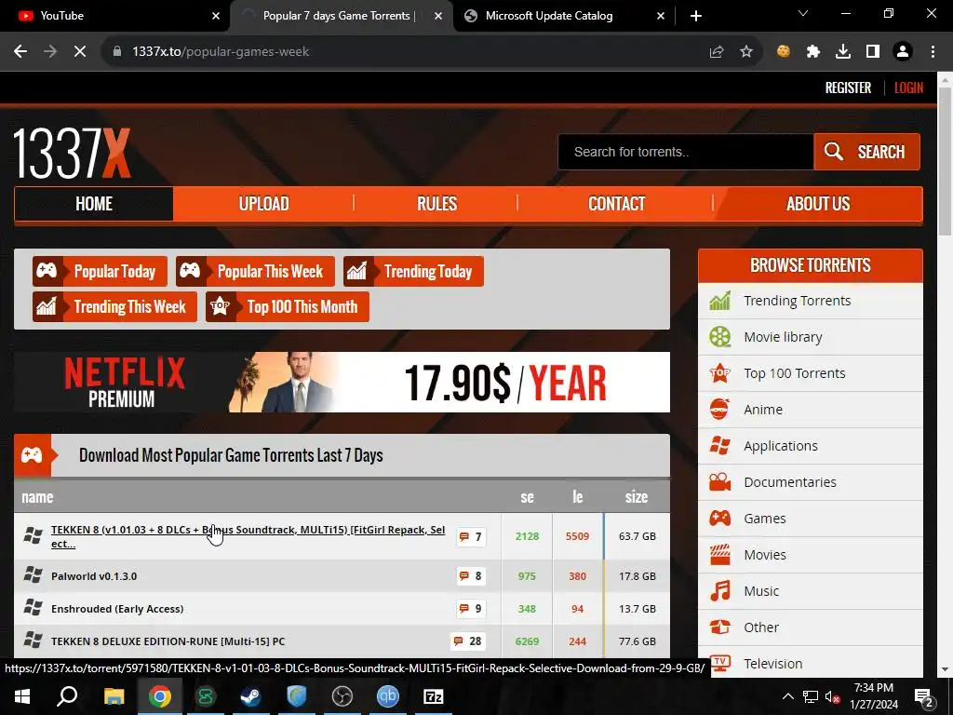This screenshot has width=953, height=715.
Task: Open Chrome downloads icon
Action: click(843, 52)
